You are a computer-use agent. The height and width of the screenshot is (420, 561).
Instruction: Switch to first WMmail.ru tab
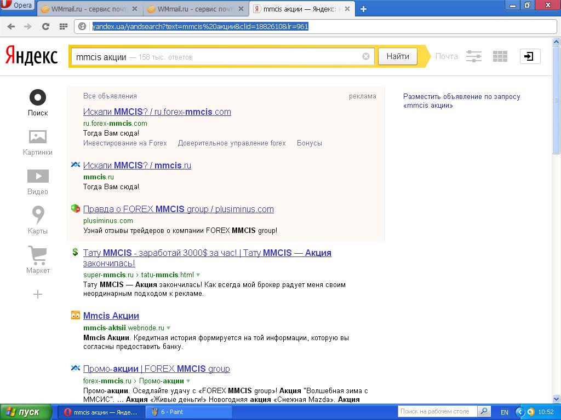tap(89, 9)
